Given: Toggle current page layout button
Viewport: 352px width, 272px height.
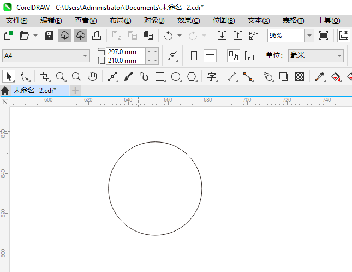Looking at the screenshot, I should point(249,56).
